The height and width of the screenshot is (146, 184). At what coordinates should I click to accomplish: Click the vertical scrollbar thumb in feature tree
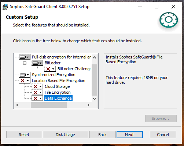pyautogui.click(x=94, y=80)
